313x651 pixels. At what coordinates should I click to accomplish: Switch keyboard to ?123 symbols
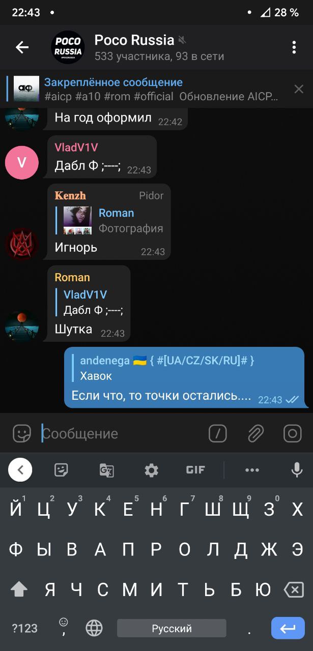coord(24,628)
